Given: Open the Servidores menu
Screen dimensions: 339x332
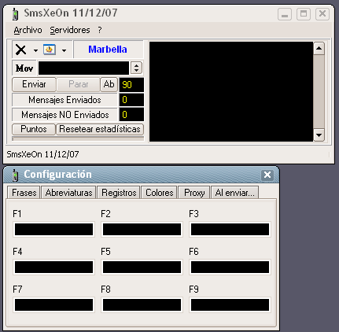Looking at the screenshot, I should click(x=70, y=30).
